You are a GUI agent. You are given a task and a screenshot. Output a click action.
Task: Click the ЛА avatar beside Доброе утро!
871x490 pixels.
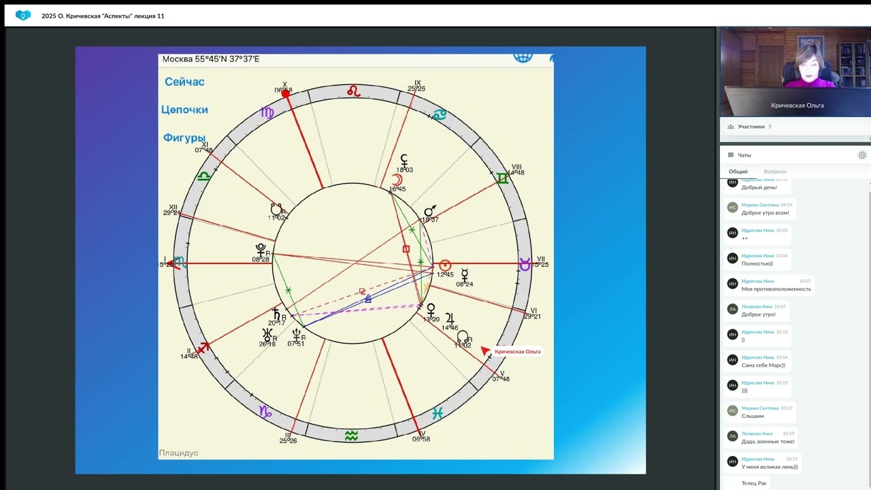[732, 309]
